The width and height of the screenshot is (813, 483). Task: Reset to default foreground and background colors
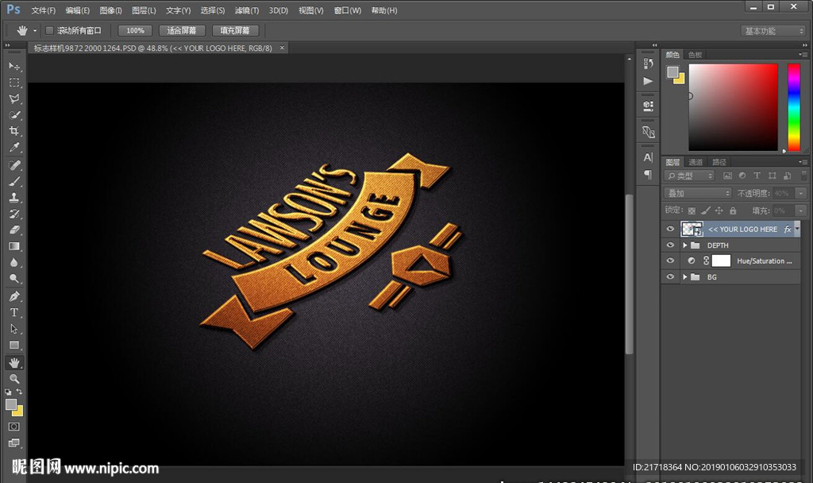tap(8, 392)
